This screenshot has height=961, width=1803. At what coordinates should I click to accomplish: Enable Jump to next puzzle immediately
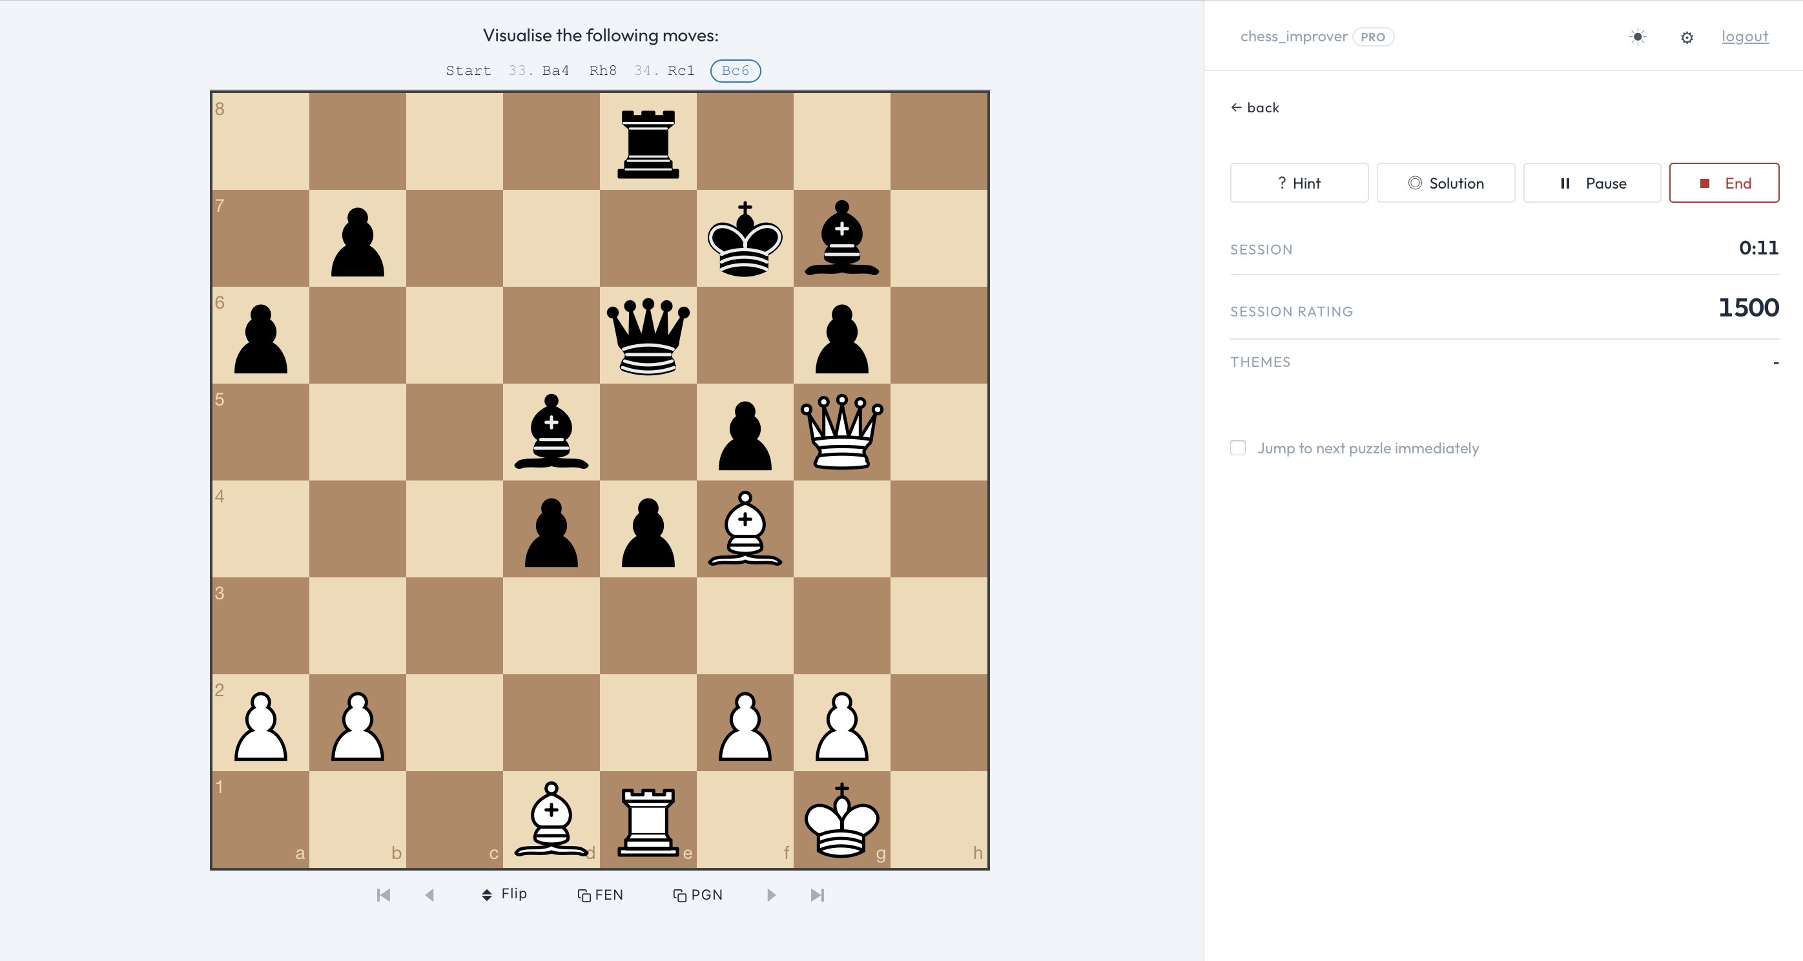click(x=1237, y=448)
